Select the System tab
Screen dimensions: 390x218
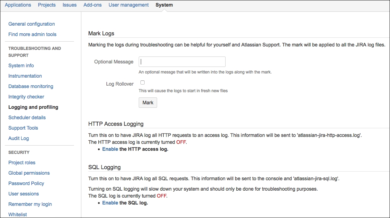[164, 5]
